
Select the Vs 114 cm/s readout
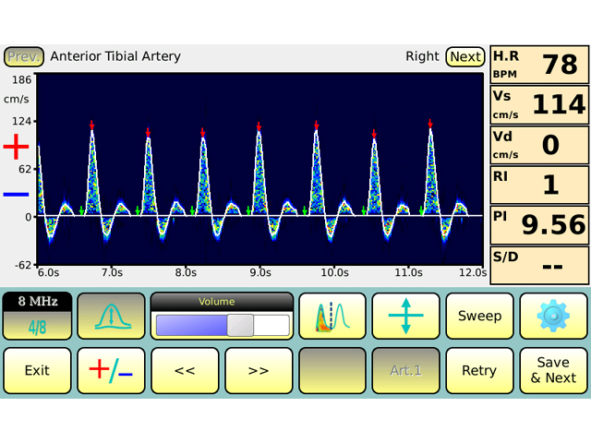(539, 104)
